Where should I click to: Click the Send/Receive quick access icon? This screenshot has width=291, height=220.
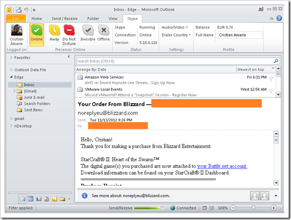pos(18,10)
